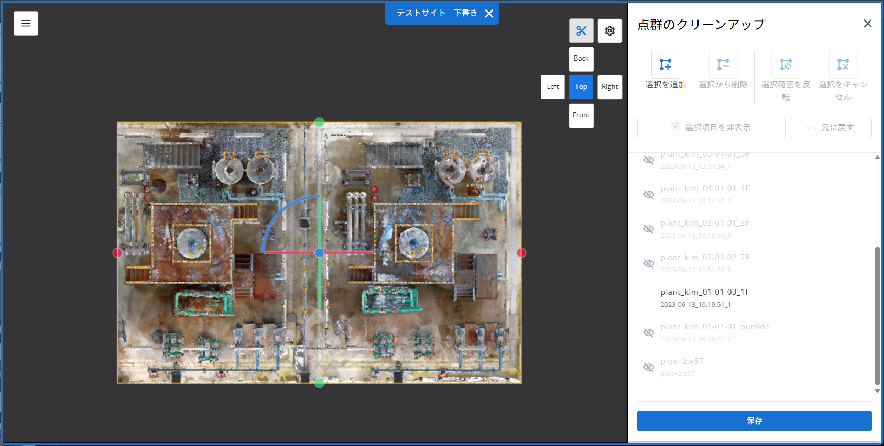Image resolution: width=884 pixels, height=446 pixels.
Task: Close the テストサイト draft tab
Action: coord(489,14)
